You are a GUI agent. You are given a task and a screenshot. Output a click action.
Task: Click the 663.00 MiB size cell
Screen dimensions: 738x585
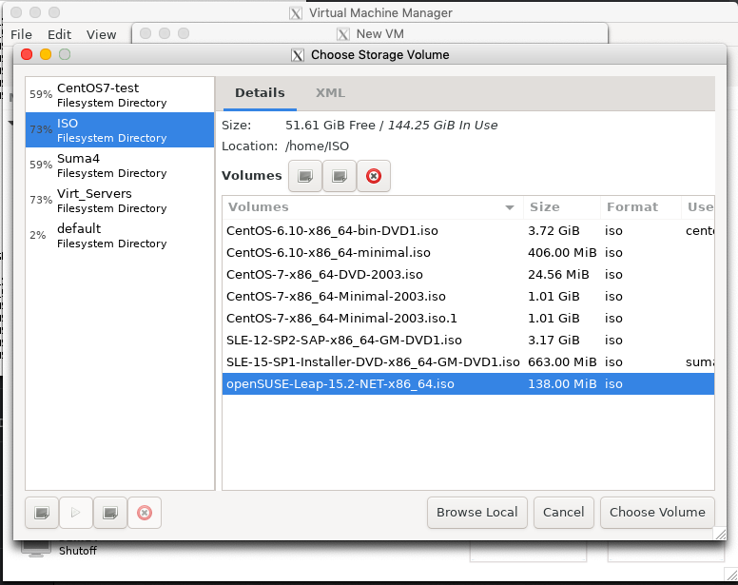coord(562,361)
